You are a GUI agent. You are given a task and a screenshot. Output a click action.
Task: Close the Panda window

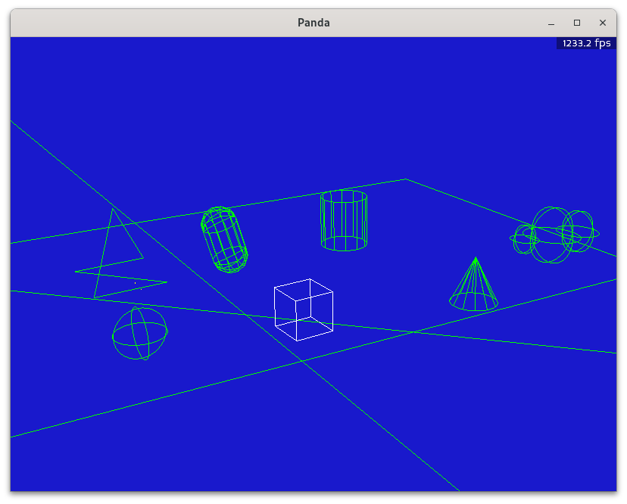tap(603, 23)
